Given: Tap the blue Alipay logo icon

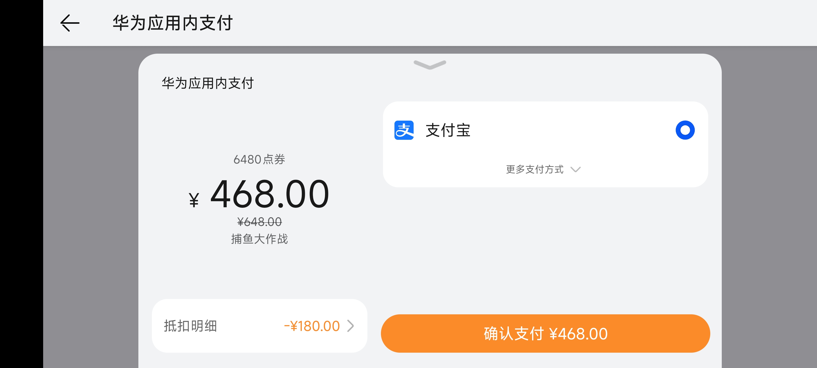Looking at the screenshot, I should pyautogui.click(x=404, y=130).
